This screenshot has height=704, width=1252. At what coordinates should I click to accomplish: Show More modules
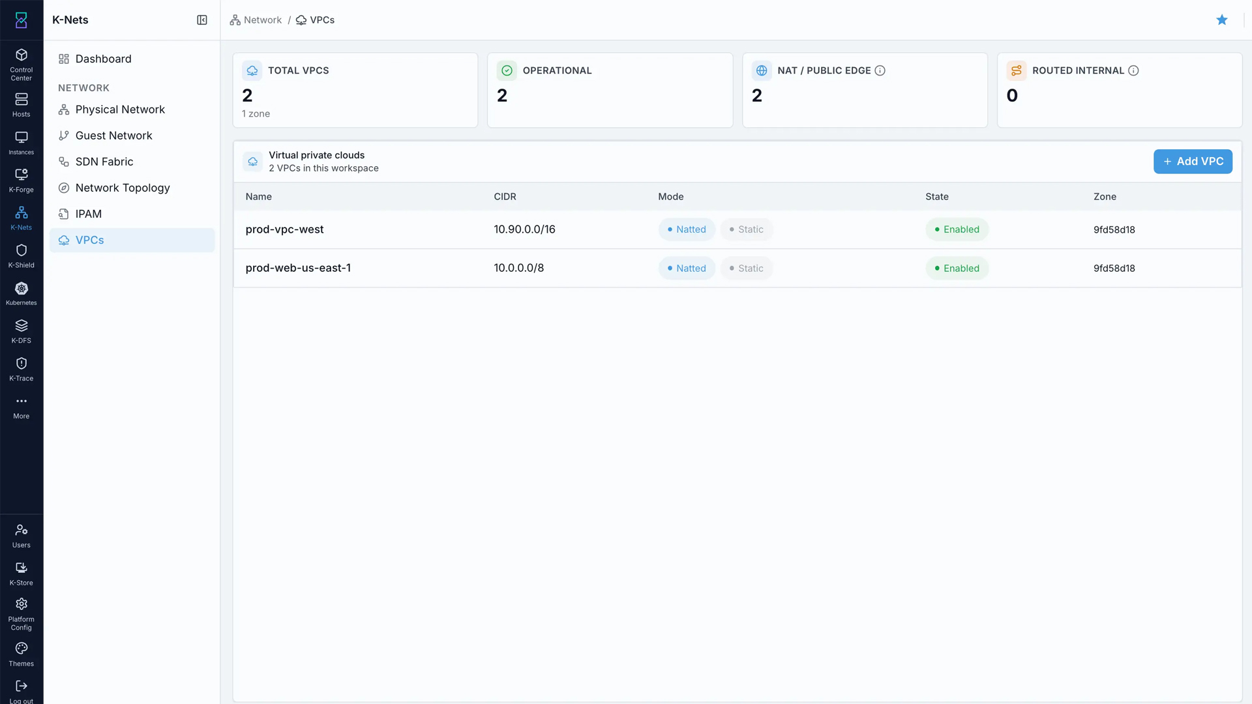point(22,407)
